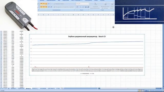Select the blue voltage line series
The image size is (164, 92).
pyautogui.click(x=88, y=43)
